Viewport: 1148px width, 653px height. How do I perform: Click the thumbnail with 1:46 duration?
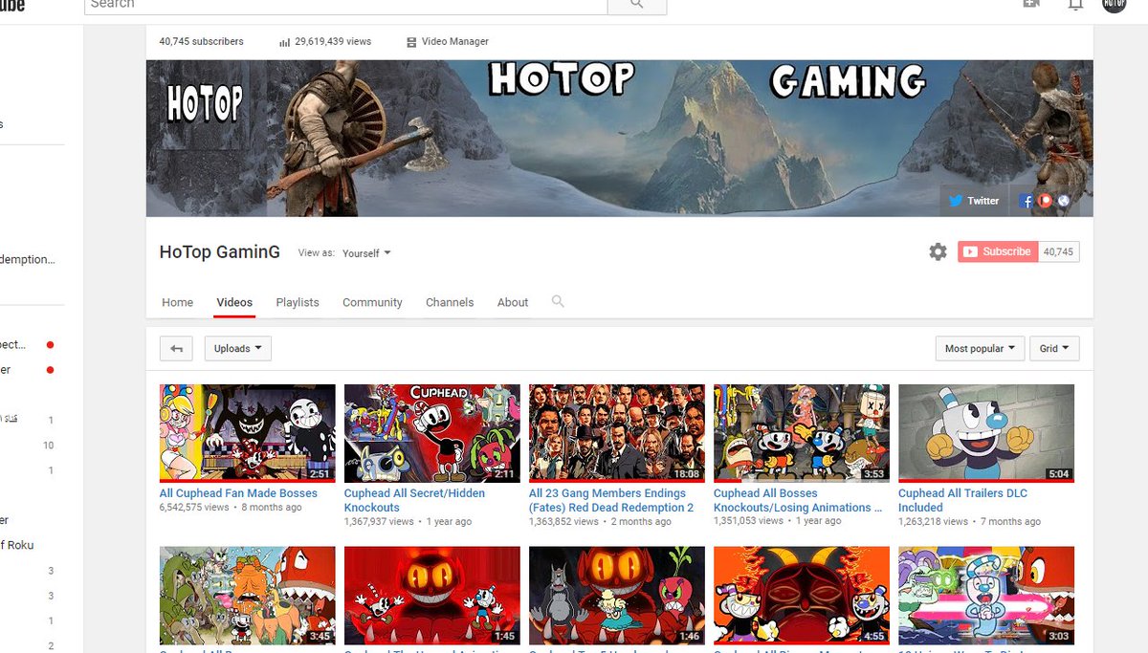[617, 596]
